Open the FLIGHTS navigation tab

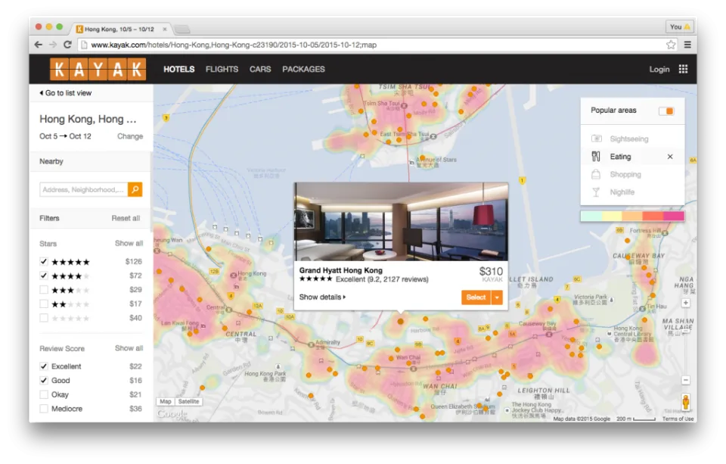click(222, 69)
